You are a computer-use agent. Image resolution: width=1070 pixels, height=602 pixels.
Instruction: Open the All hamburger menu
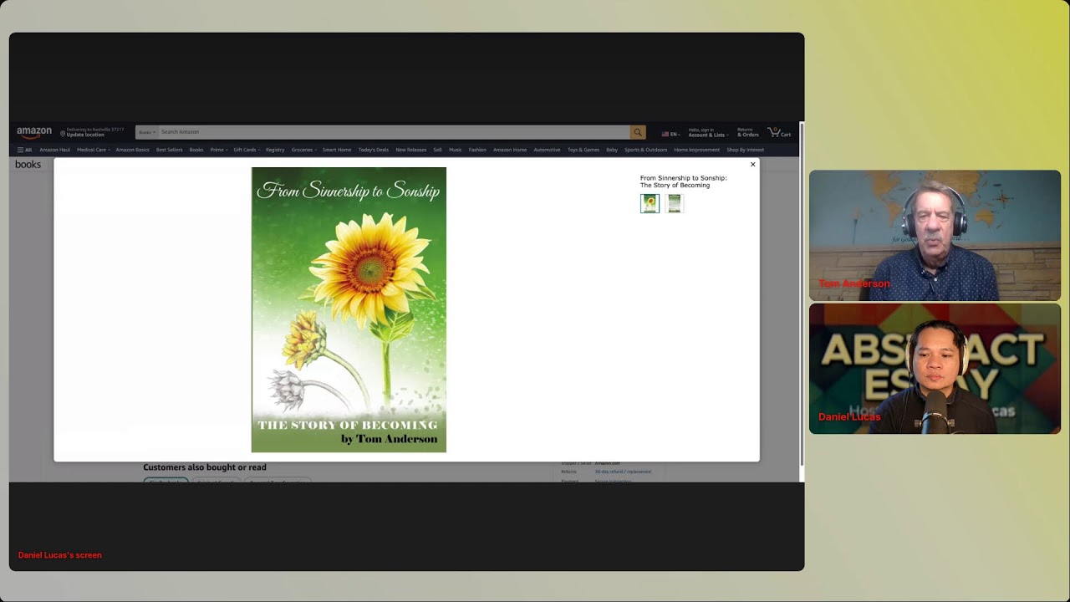(24, 150)
